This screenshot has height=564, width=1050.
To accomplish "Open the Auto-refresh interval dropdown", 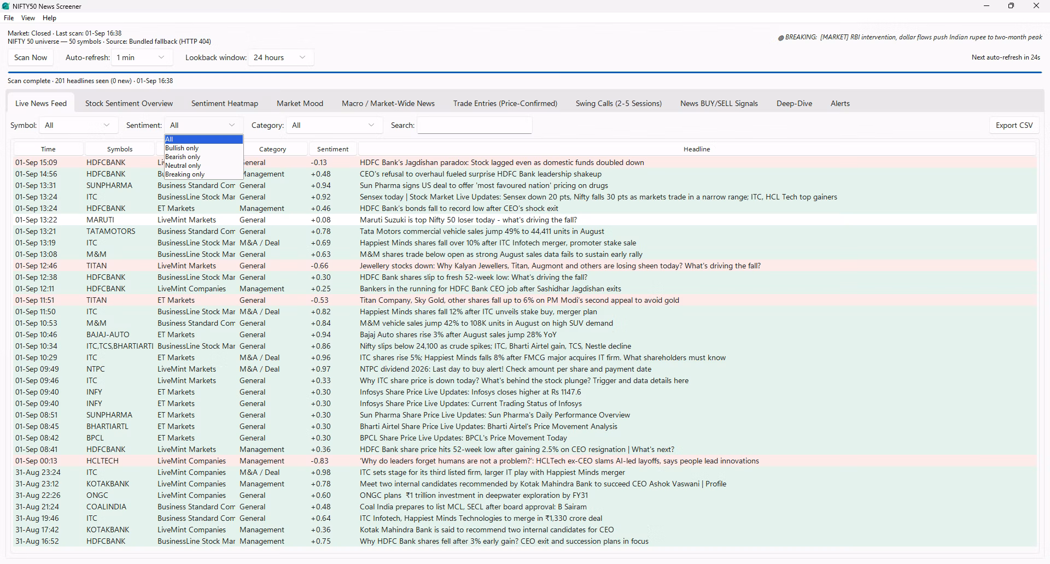I will pyautogui.click(x=142, y=57).
